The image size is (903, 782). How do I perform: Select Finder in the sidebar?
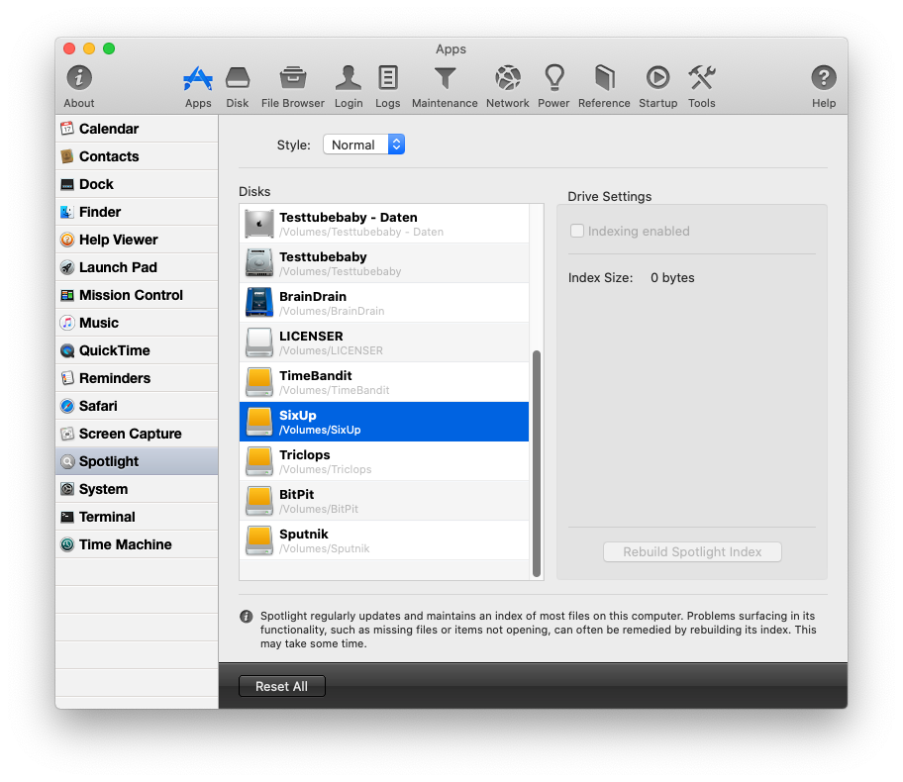coord(137,211)
